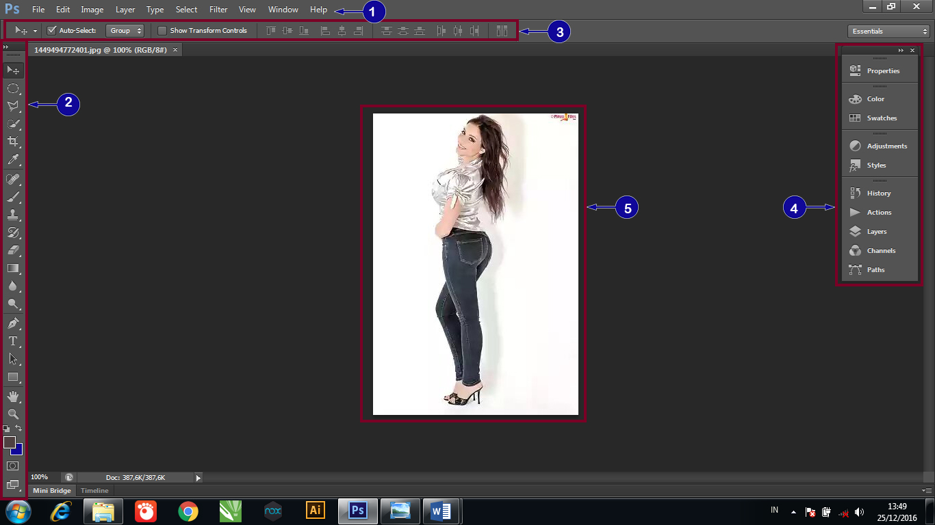The image size is (935, 525).
Task: Select the Brush tool
Action: click(12, 196)
